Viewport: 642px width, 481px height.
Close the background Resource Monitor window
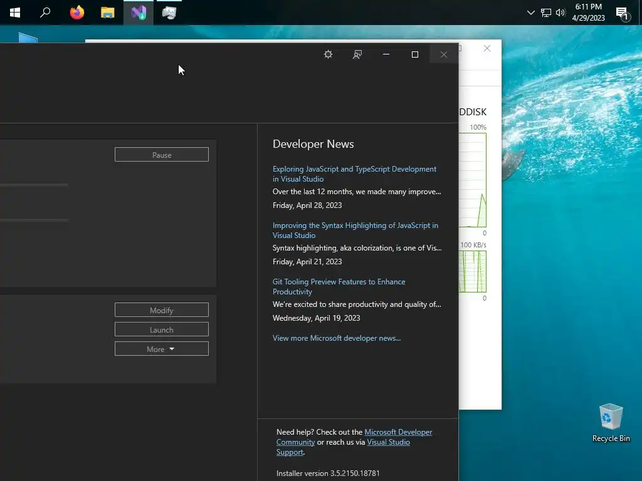tap(487, 48)
